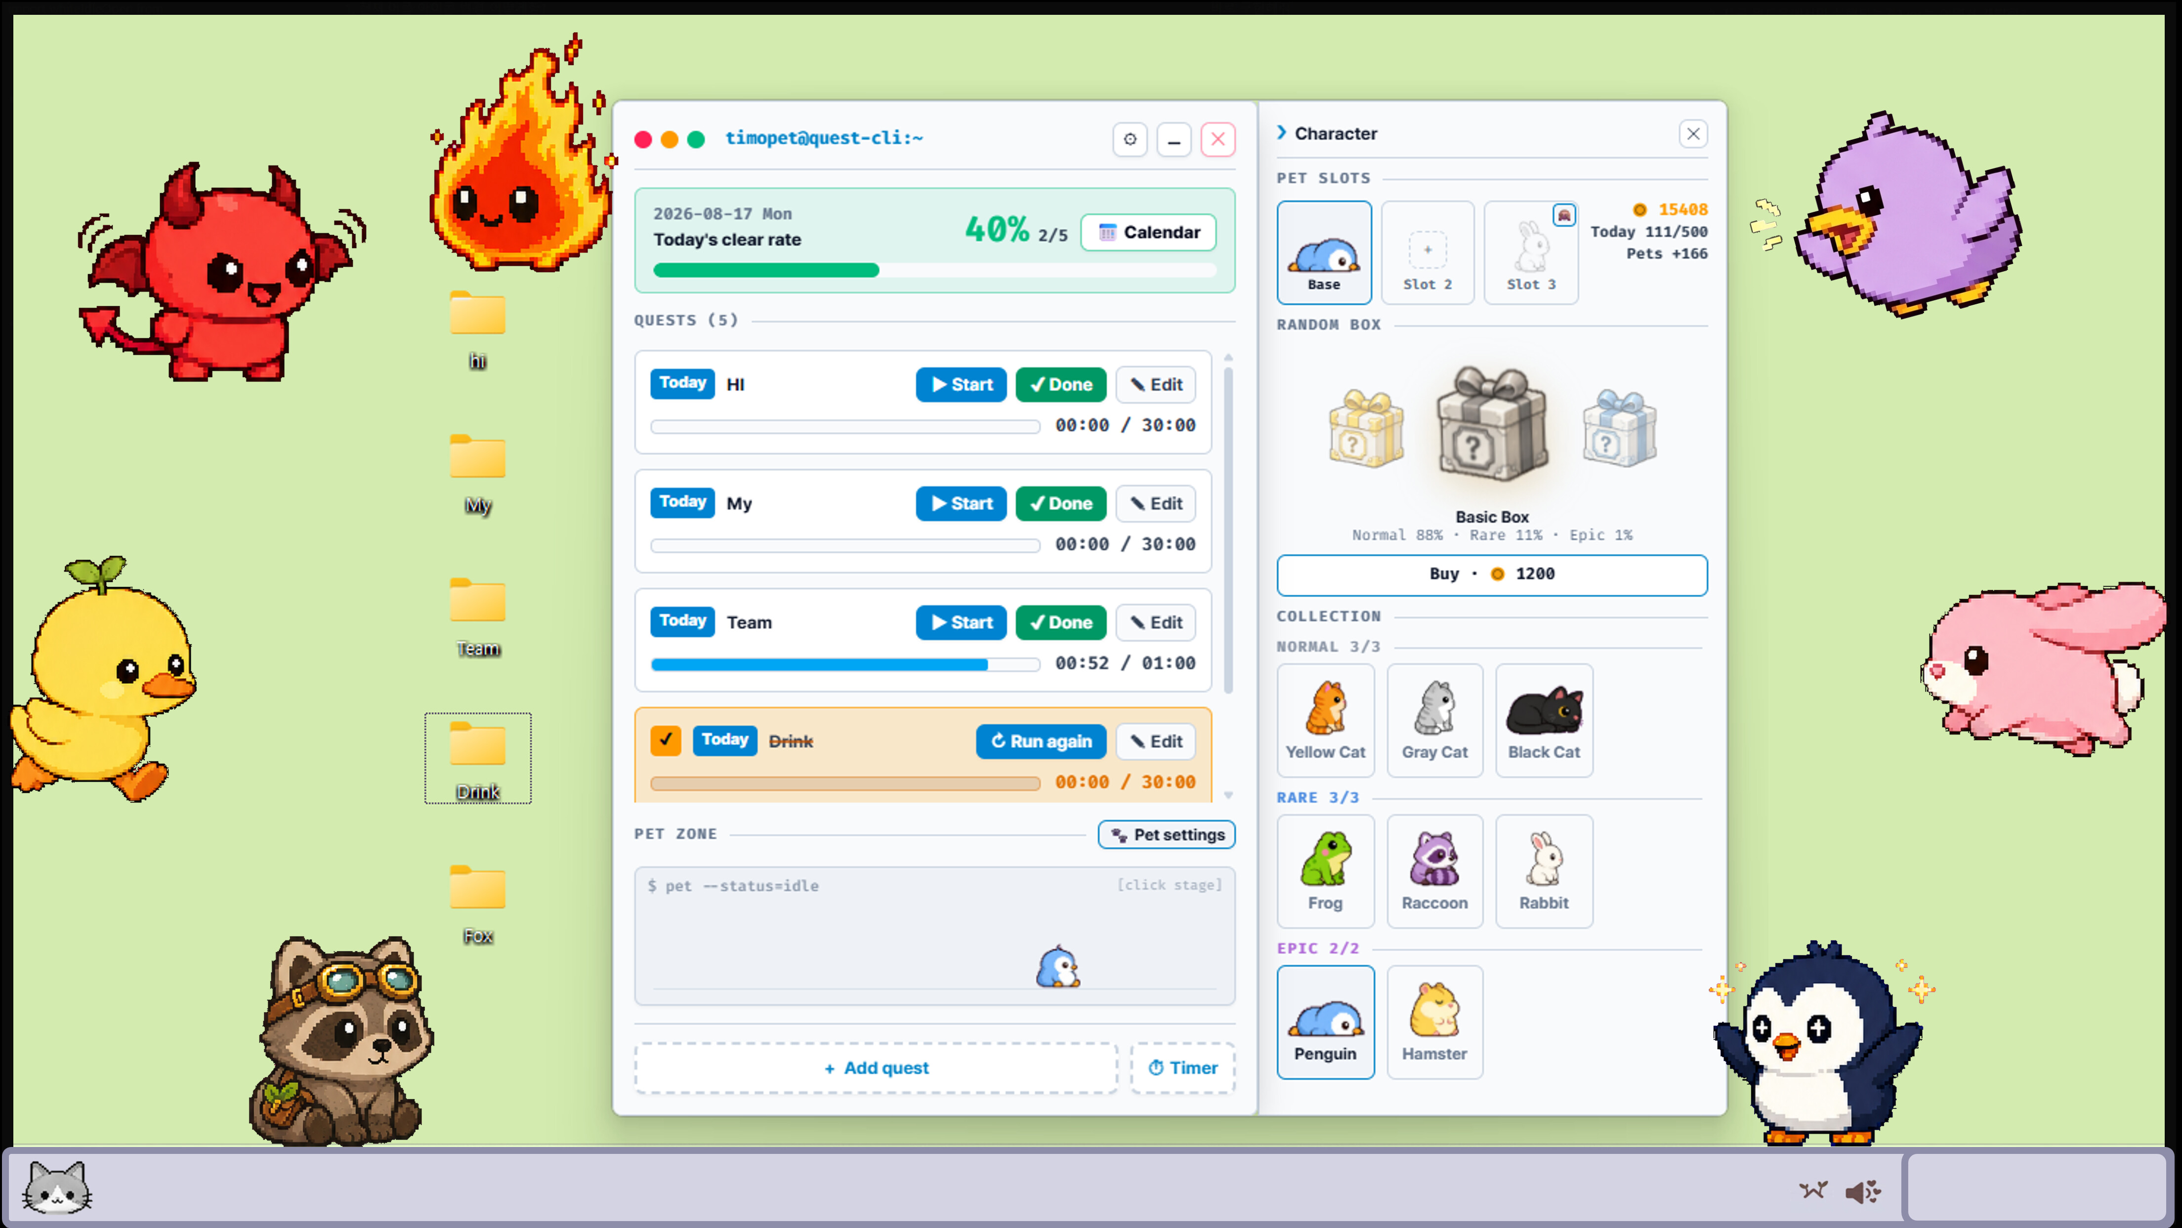
Task: Click the penguin in pet zone
Action: coord(1058,967)
